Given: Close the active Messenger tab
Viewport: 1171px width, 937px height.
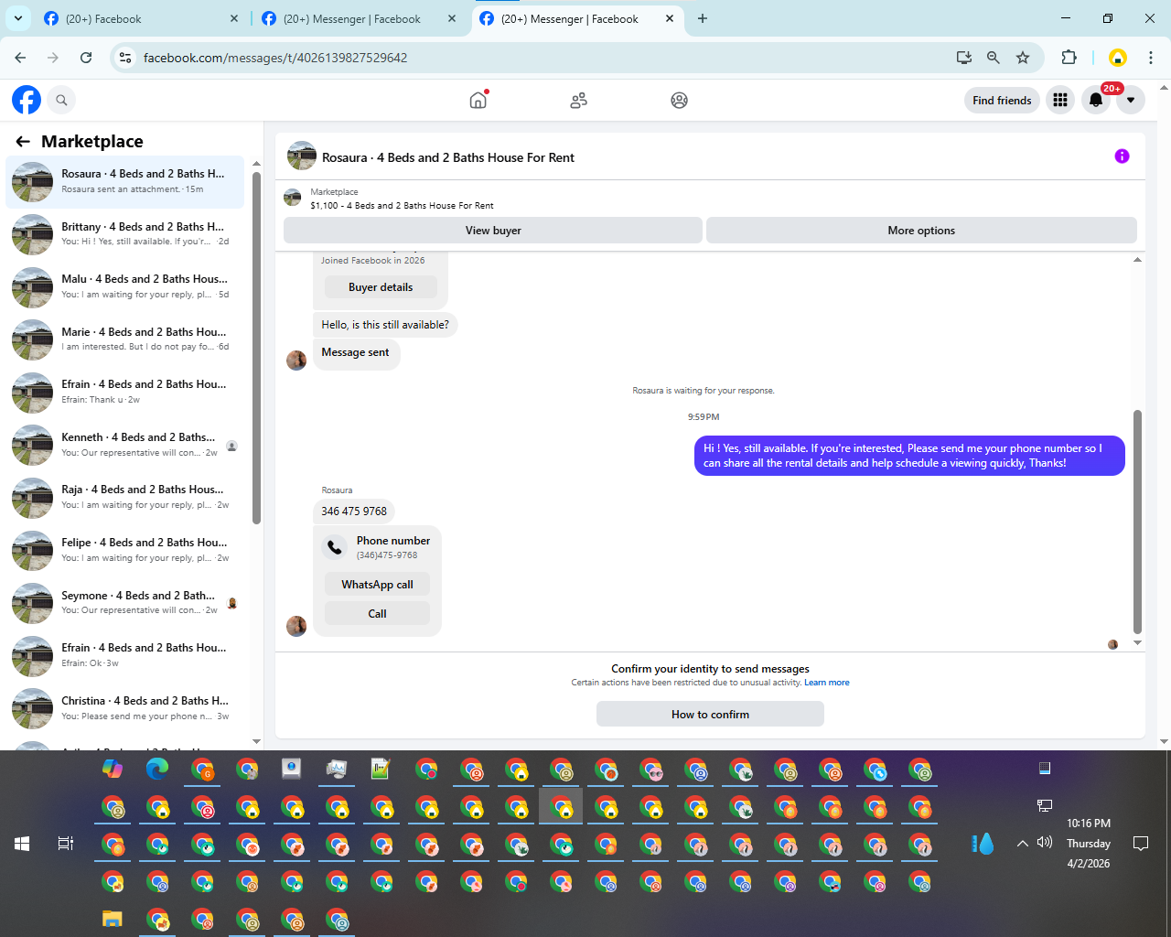Looking at the screenshot, I should [670, 18].
